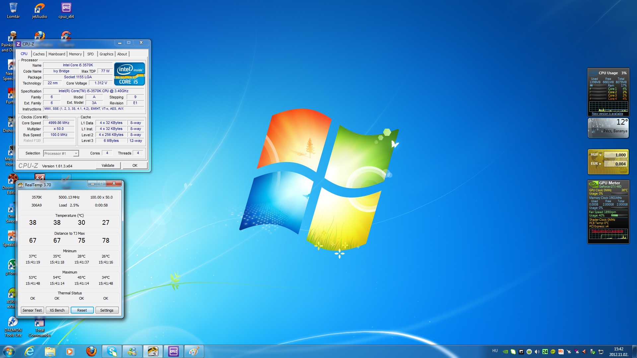The image size is (637, 358).
Task: Click the Sensor Test button in RealTemp
Action: (32, 310)
